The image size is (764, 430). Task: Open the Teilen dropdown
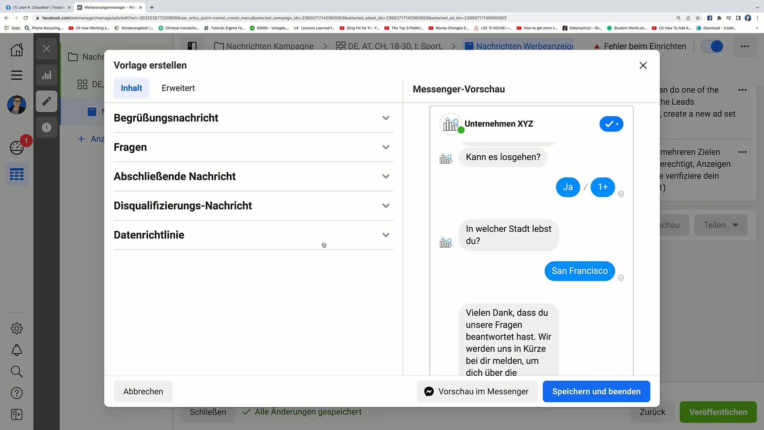(x=720, y=225)
